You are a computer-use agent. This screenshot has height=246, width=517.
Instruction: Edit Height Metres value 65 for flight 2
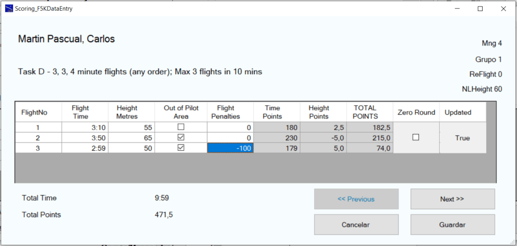[x=132, y=138]
